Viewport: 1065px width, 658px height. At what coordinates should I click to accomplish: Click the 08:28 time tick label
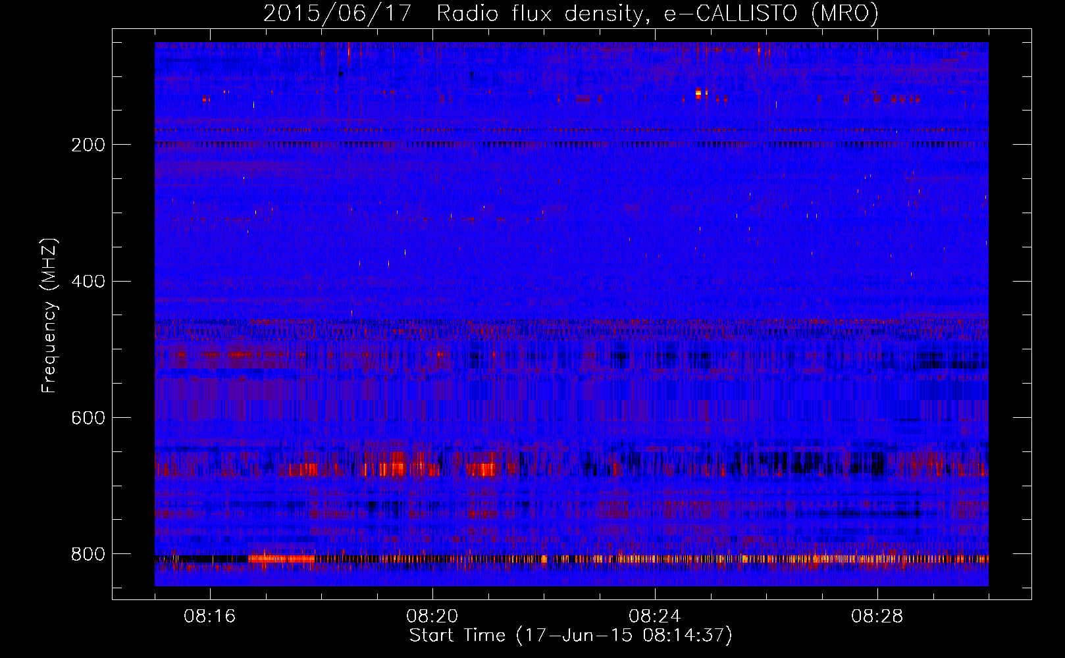[x=877, y=617]
